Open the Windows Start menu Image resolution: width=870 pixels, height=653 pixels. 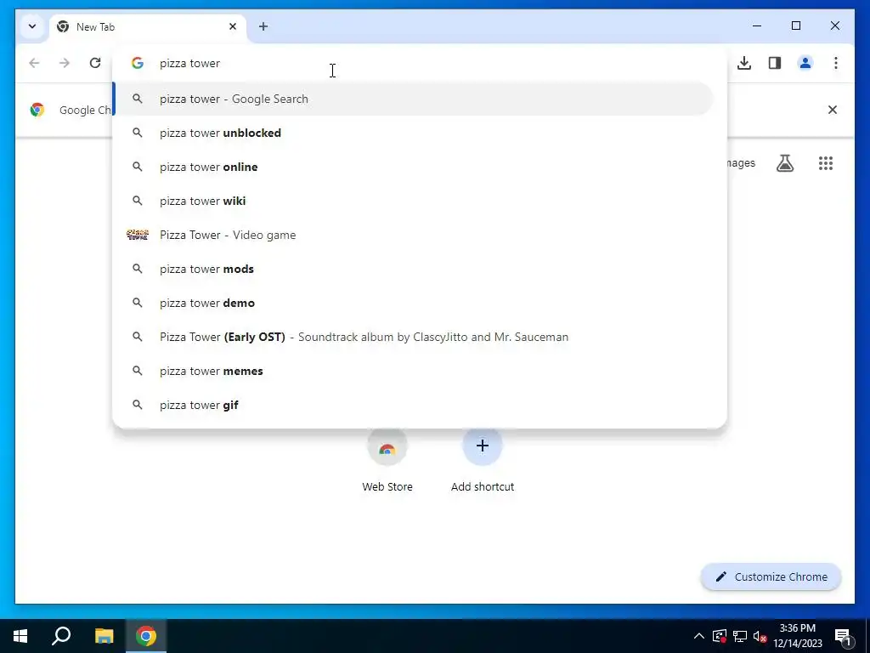(x=20, y=636)
